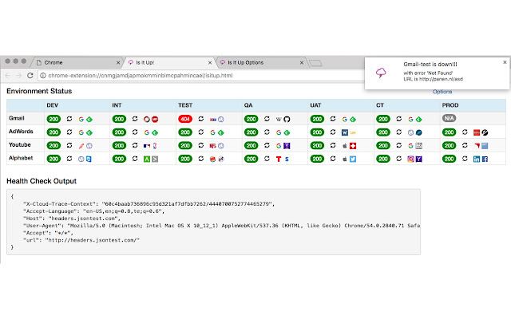The image size is (511, 319).
Task: Click the red 404 badge for Gmail TEST
Action: (185, 119)
